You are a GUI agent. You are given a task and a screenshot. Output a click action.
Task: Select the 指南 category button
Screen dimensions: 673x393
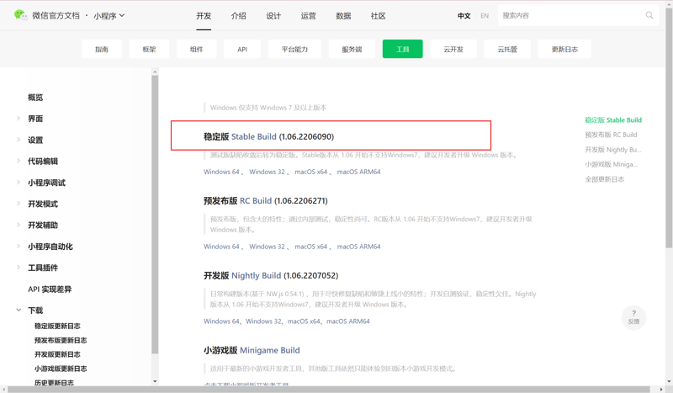tap(102, 49)
